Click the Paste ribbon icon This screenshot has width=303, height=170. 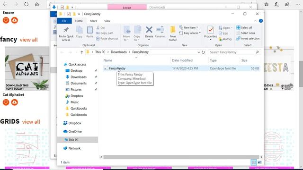[x=89, y=32]
